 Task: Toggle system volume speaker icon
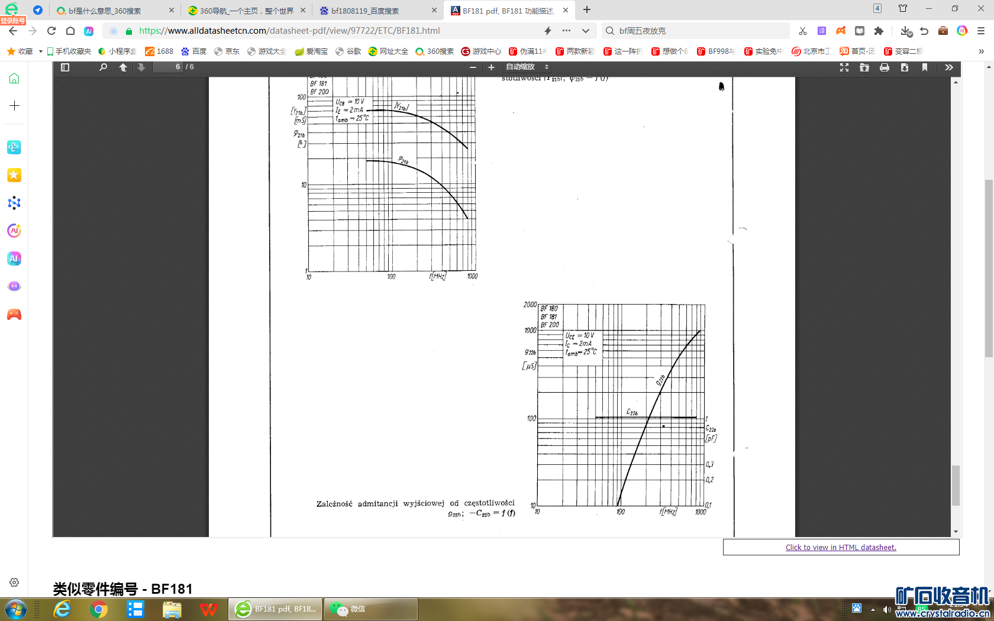click(x=886, y=610)
